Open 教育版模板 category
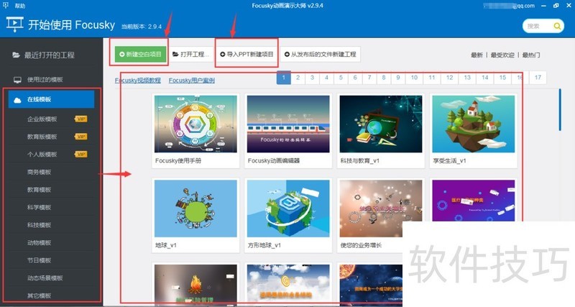This screenshot has width=575, height=307. [x=42, y=137]
